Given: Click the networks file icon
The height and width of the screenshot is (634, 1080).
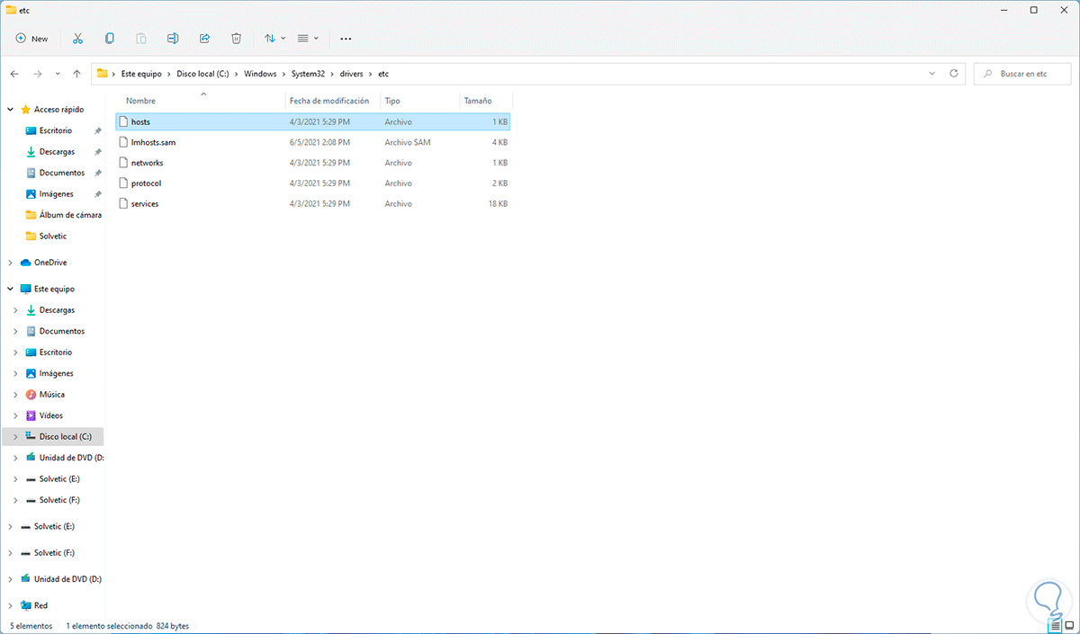Looking at the screenshot, I should [x=123, y=163].
